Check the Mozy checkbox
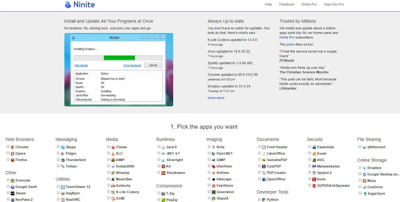This screenshot has height=202, width=400. point(360,180)
